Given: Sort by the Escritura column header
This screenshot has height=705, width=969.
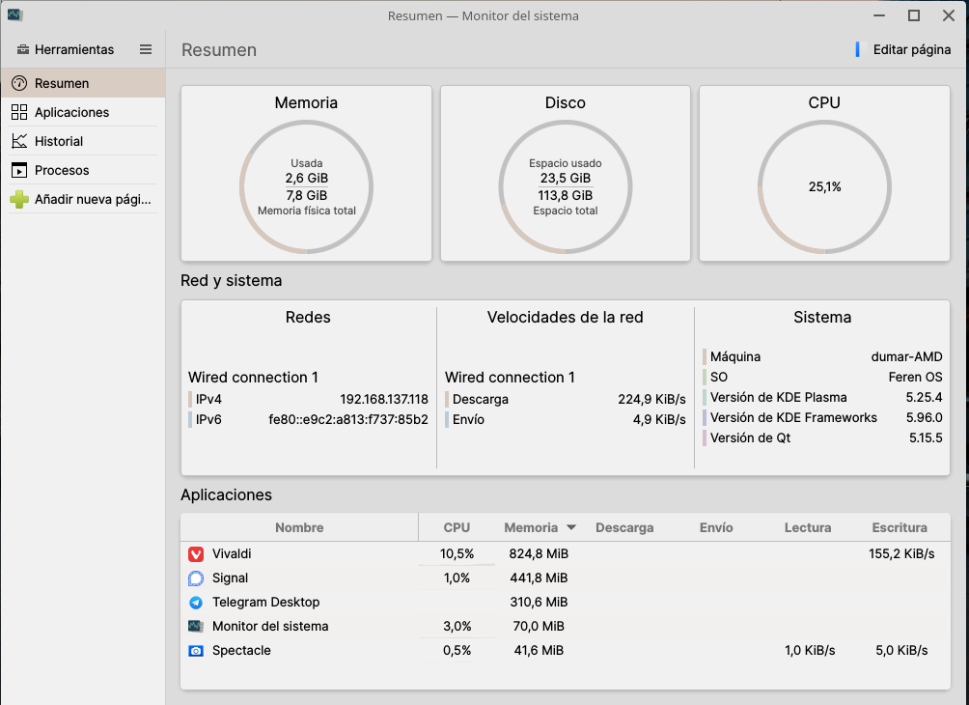Looking at the screenshot, I should pyautogui.click(x=900, y=527).
